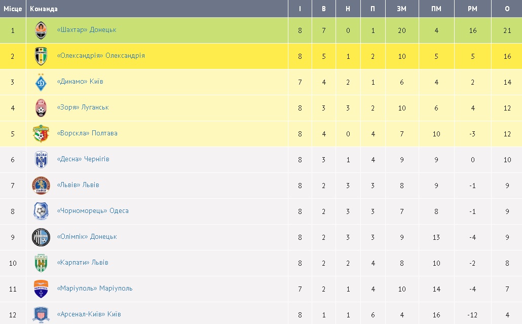The image size is (522, 324).
Task: Click the «О» points column header
Action: [x=507, y=9]
